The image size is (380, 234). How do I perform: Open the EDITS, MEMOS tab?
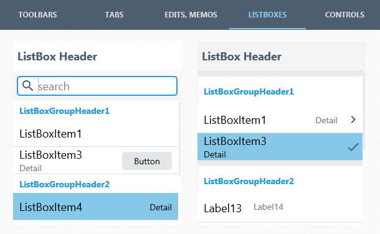point(191,15)
